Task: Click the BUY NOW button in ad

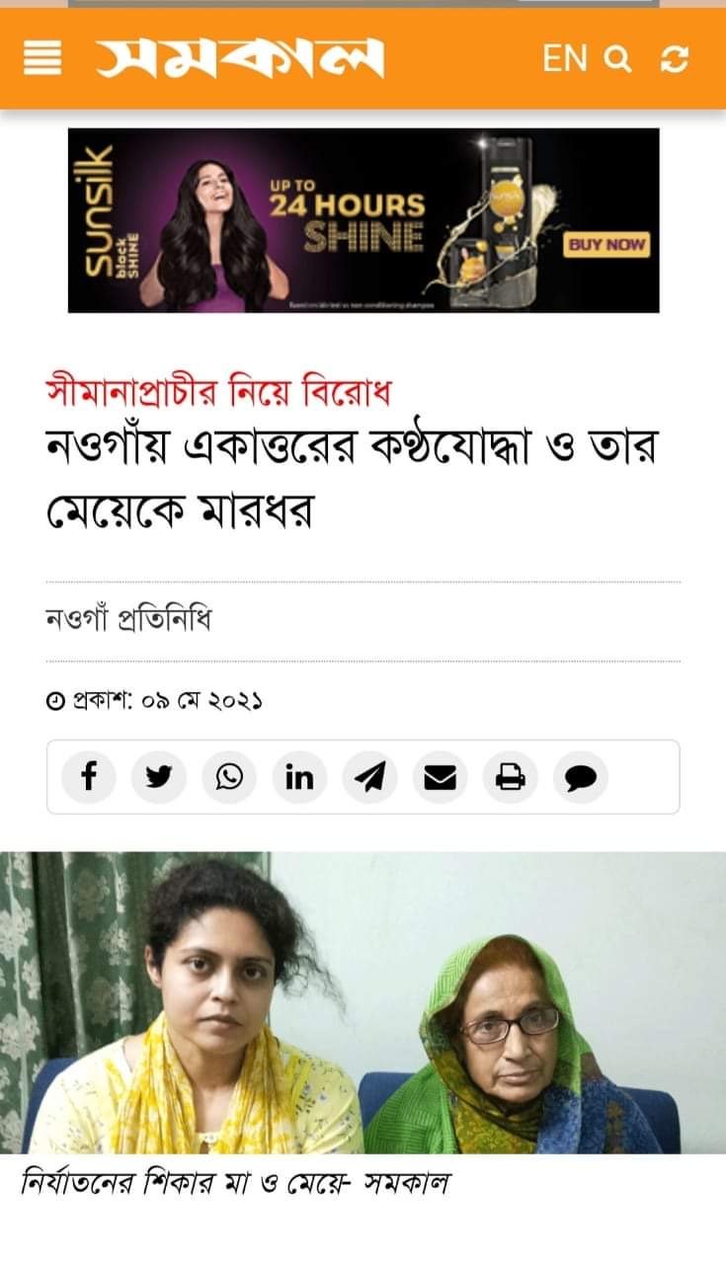Action: [606, 244]
